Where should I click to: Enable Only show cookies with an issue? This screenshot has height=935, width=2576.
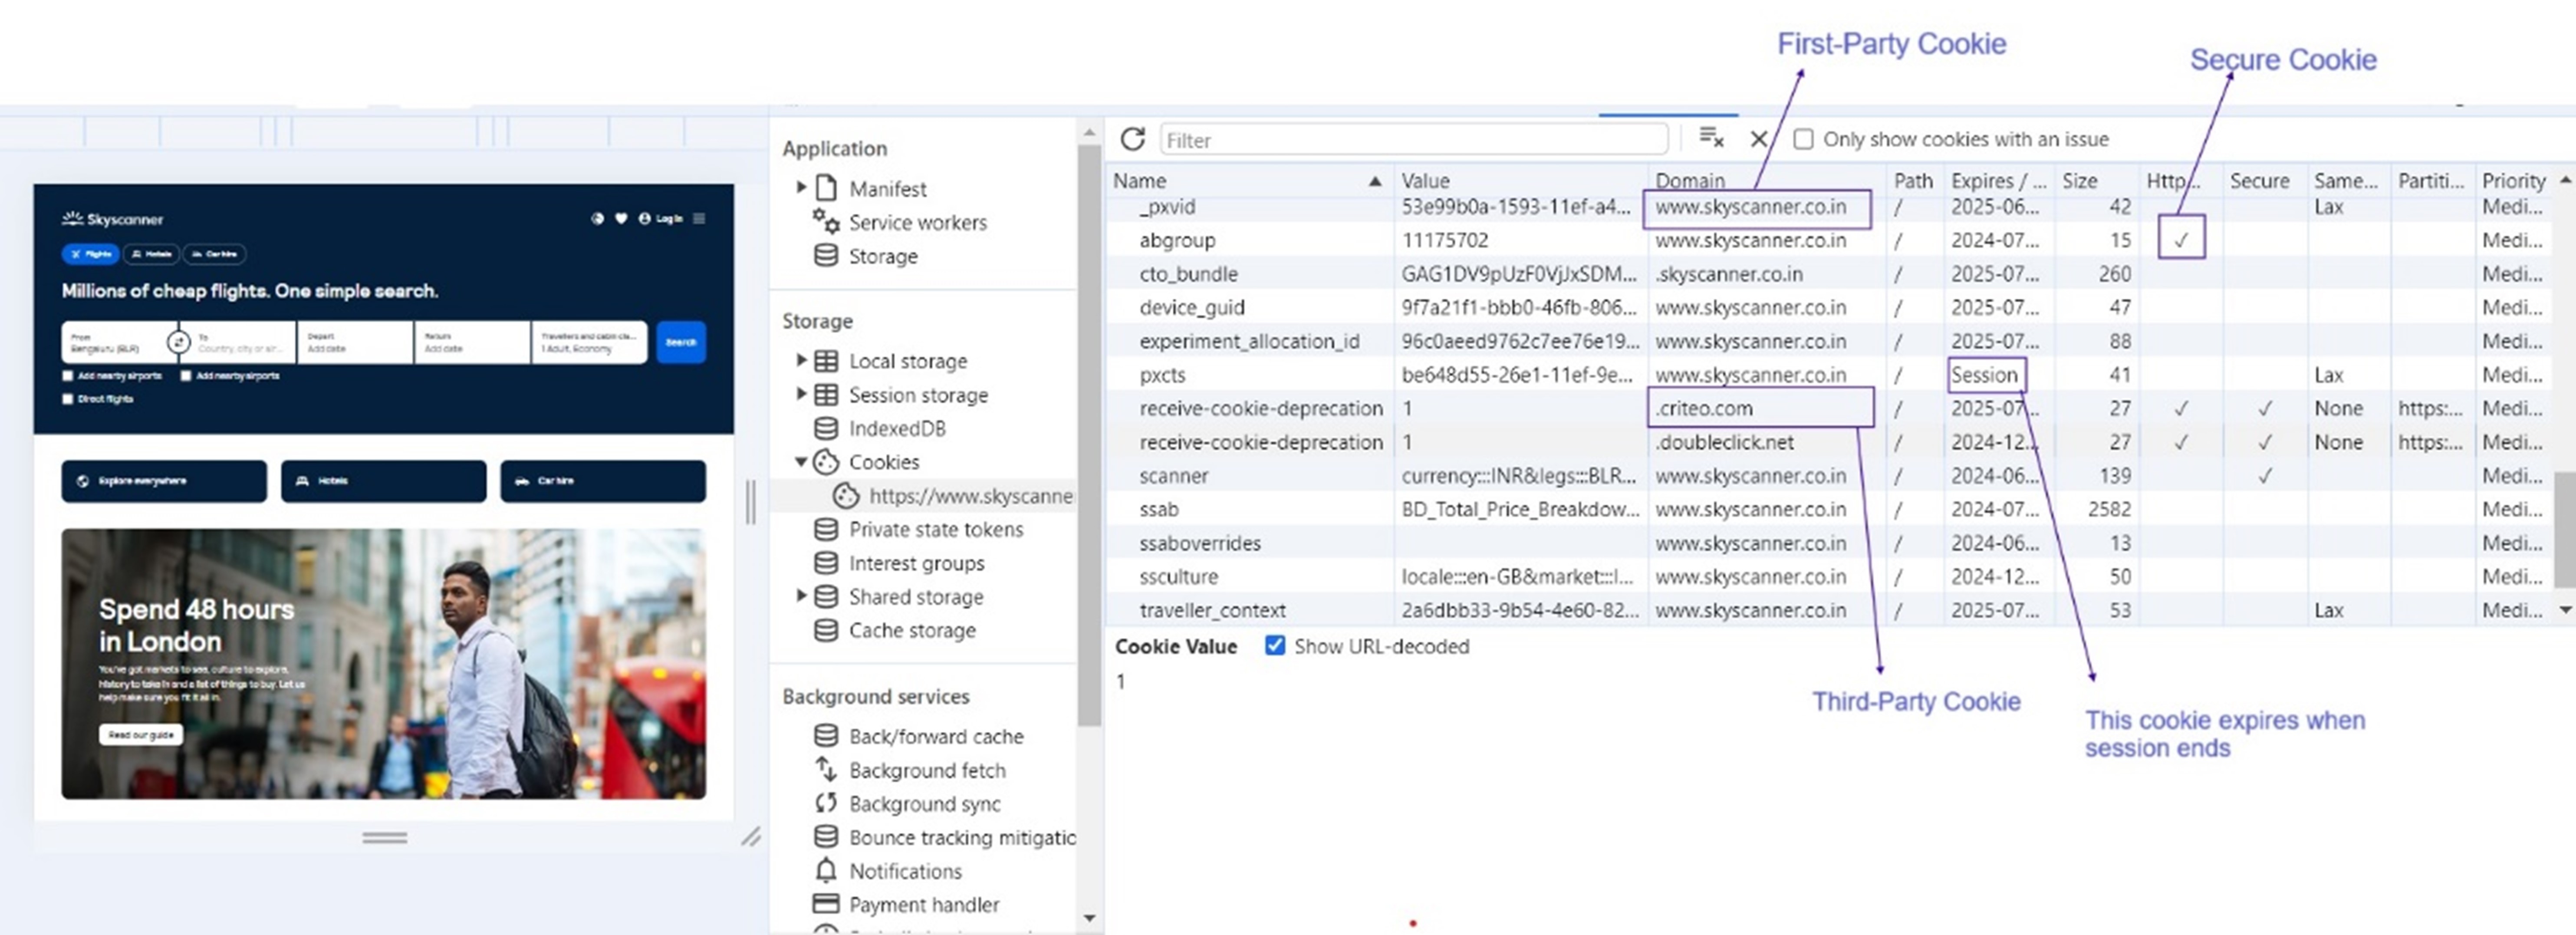point(1803,139)
